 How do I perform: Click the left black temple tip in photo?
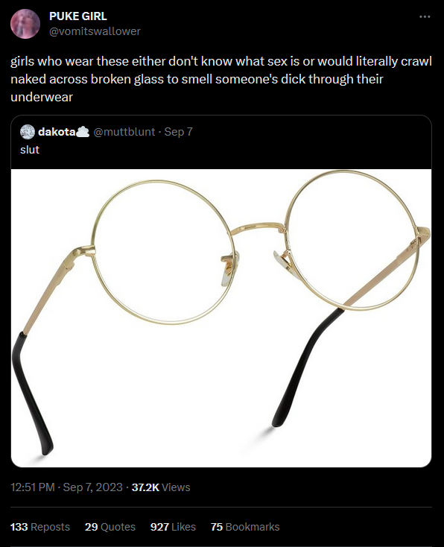coord(31,394)
